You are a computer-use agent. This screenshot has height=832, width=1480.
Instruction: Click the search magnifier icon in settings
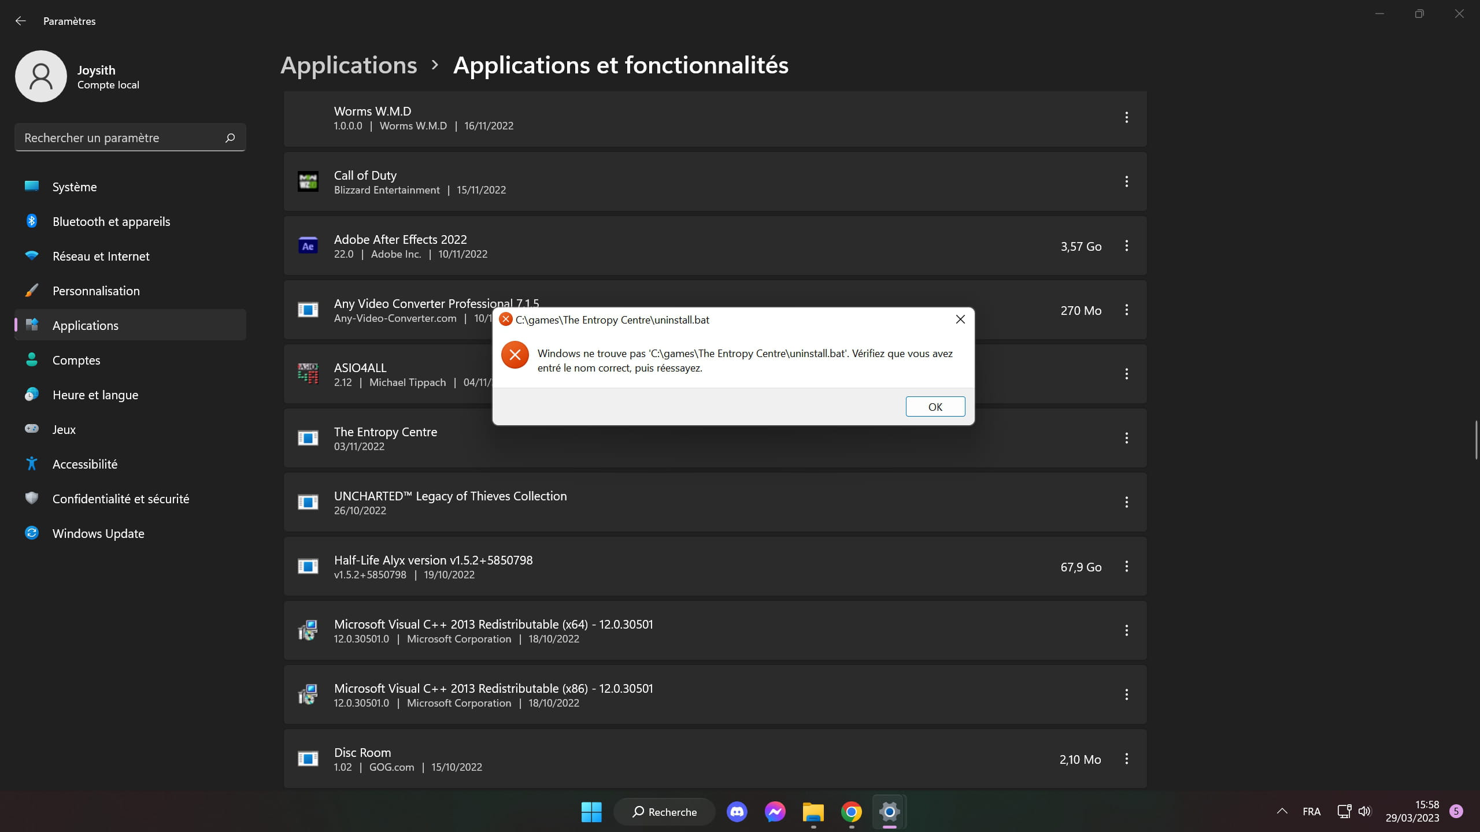230,138
